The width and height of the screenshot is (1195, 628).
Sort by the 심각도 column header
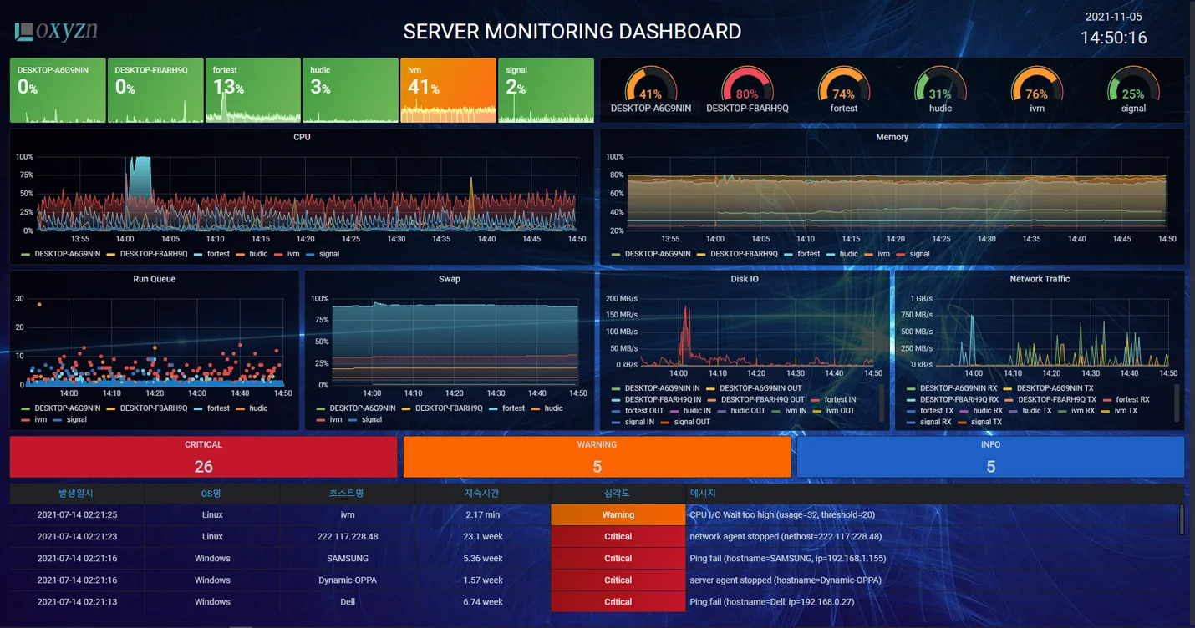tap(618, 494)
